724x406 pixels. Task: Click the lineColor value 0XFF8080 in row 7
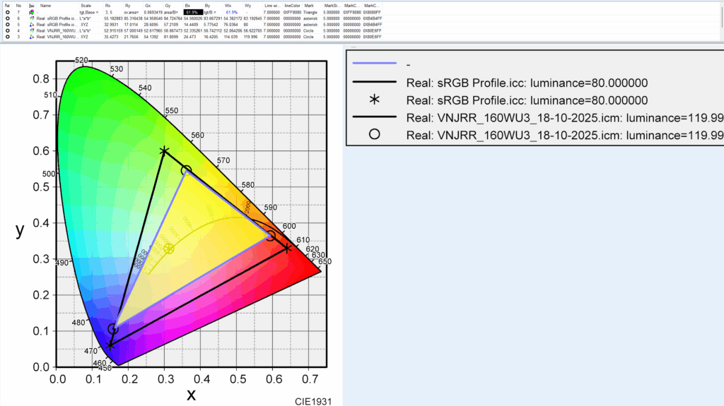[x=293, y=13]
